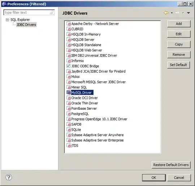Click the yellow back navigation arrow
195x186 pixels.
(166, 13)
